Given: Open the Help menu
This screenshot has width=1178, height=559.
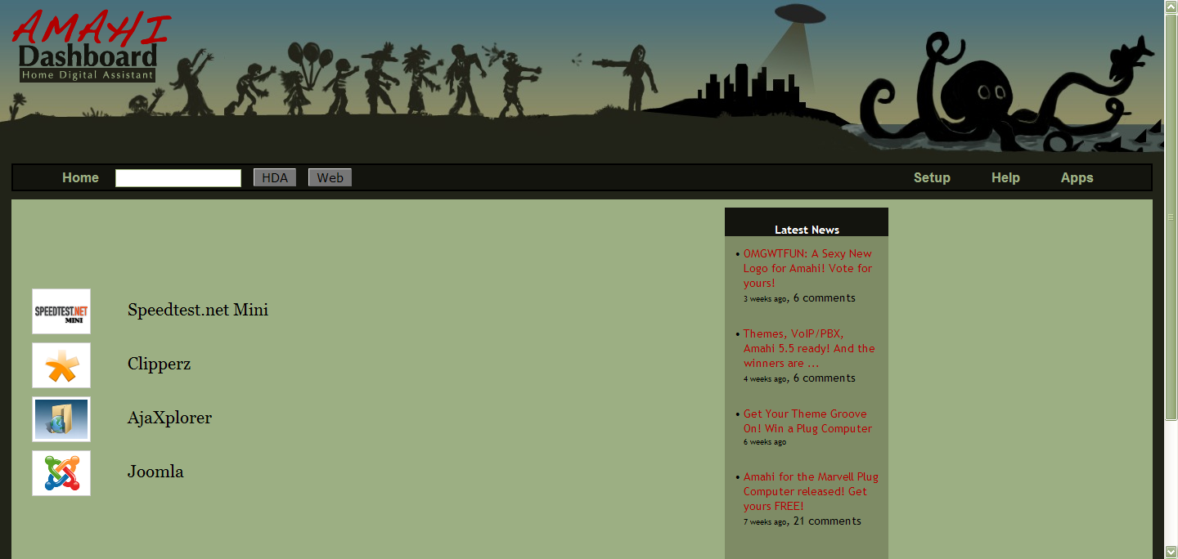Looking at the screenshot, I should pos(1005,177).
